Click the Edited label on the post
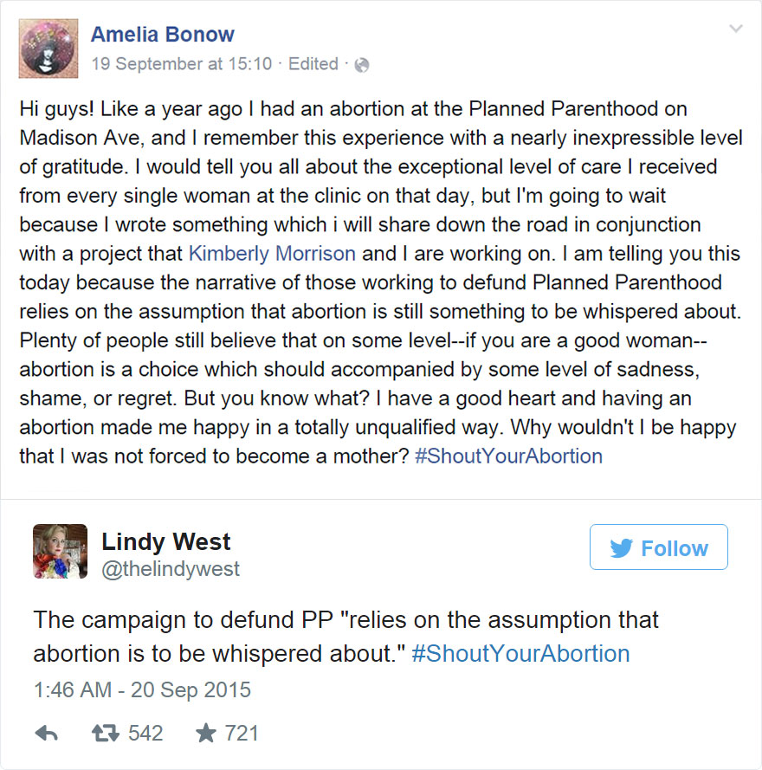This screenshot has width=762, height=770. (x=313, y=64)
